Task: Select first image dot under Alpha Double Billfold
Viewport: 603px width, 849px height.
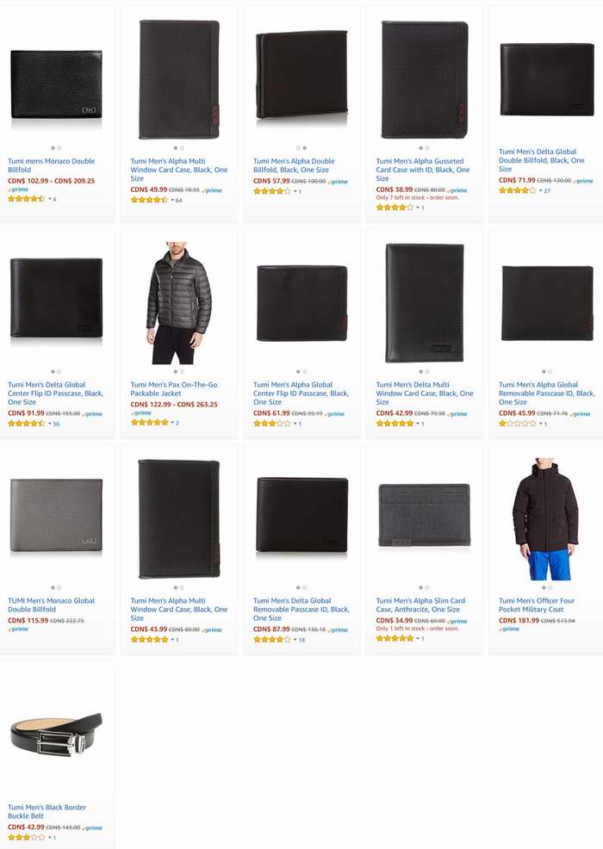Action: [298, 148]
